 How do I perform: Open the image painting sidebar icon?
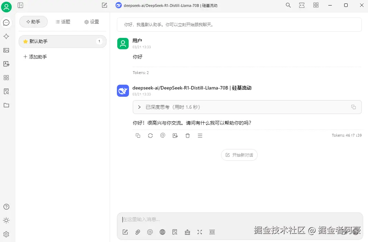click(6, 50)
